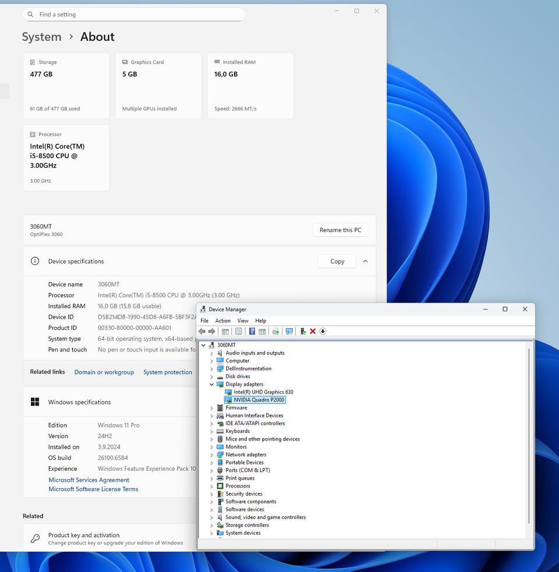559x572 pixels.
Task: Open the System protection link
Action: pos(168,372)
